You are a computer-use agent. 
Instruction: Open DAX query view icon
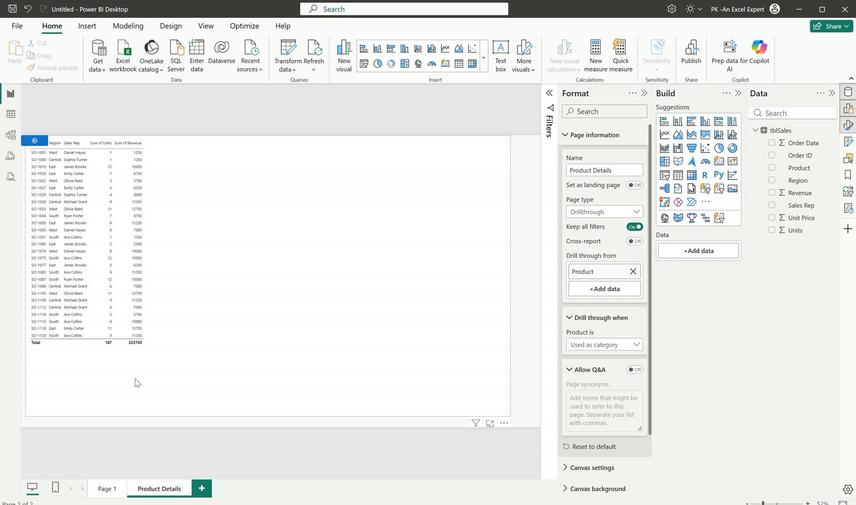(10, 156)
